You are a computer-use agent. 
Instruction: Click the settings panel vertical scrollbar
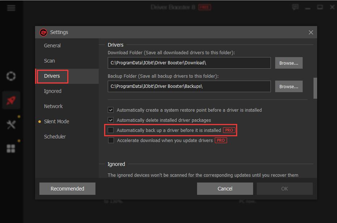pos(315,88)
